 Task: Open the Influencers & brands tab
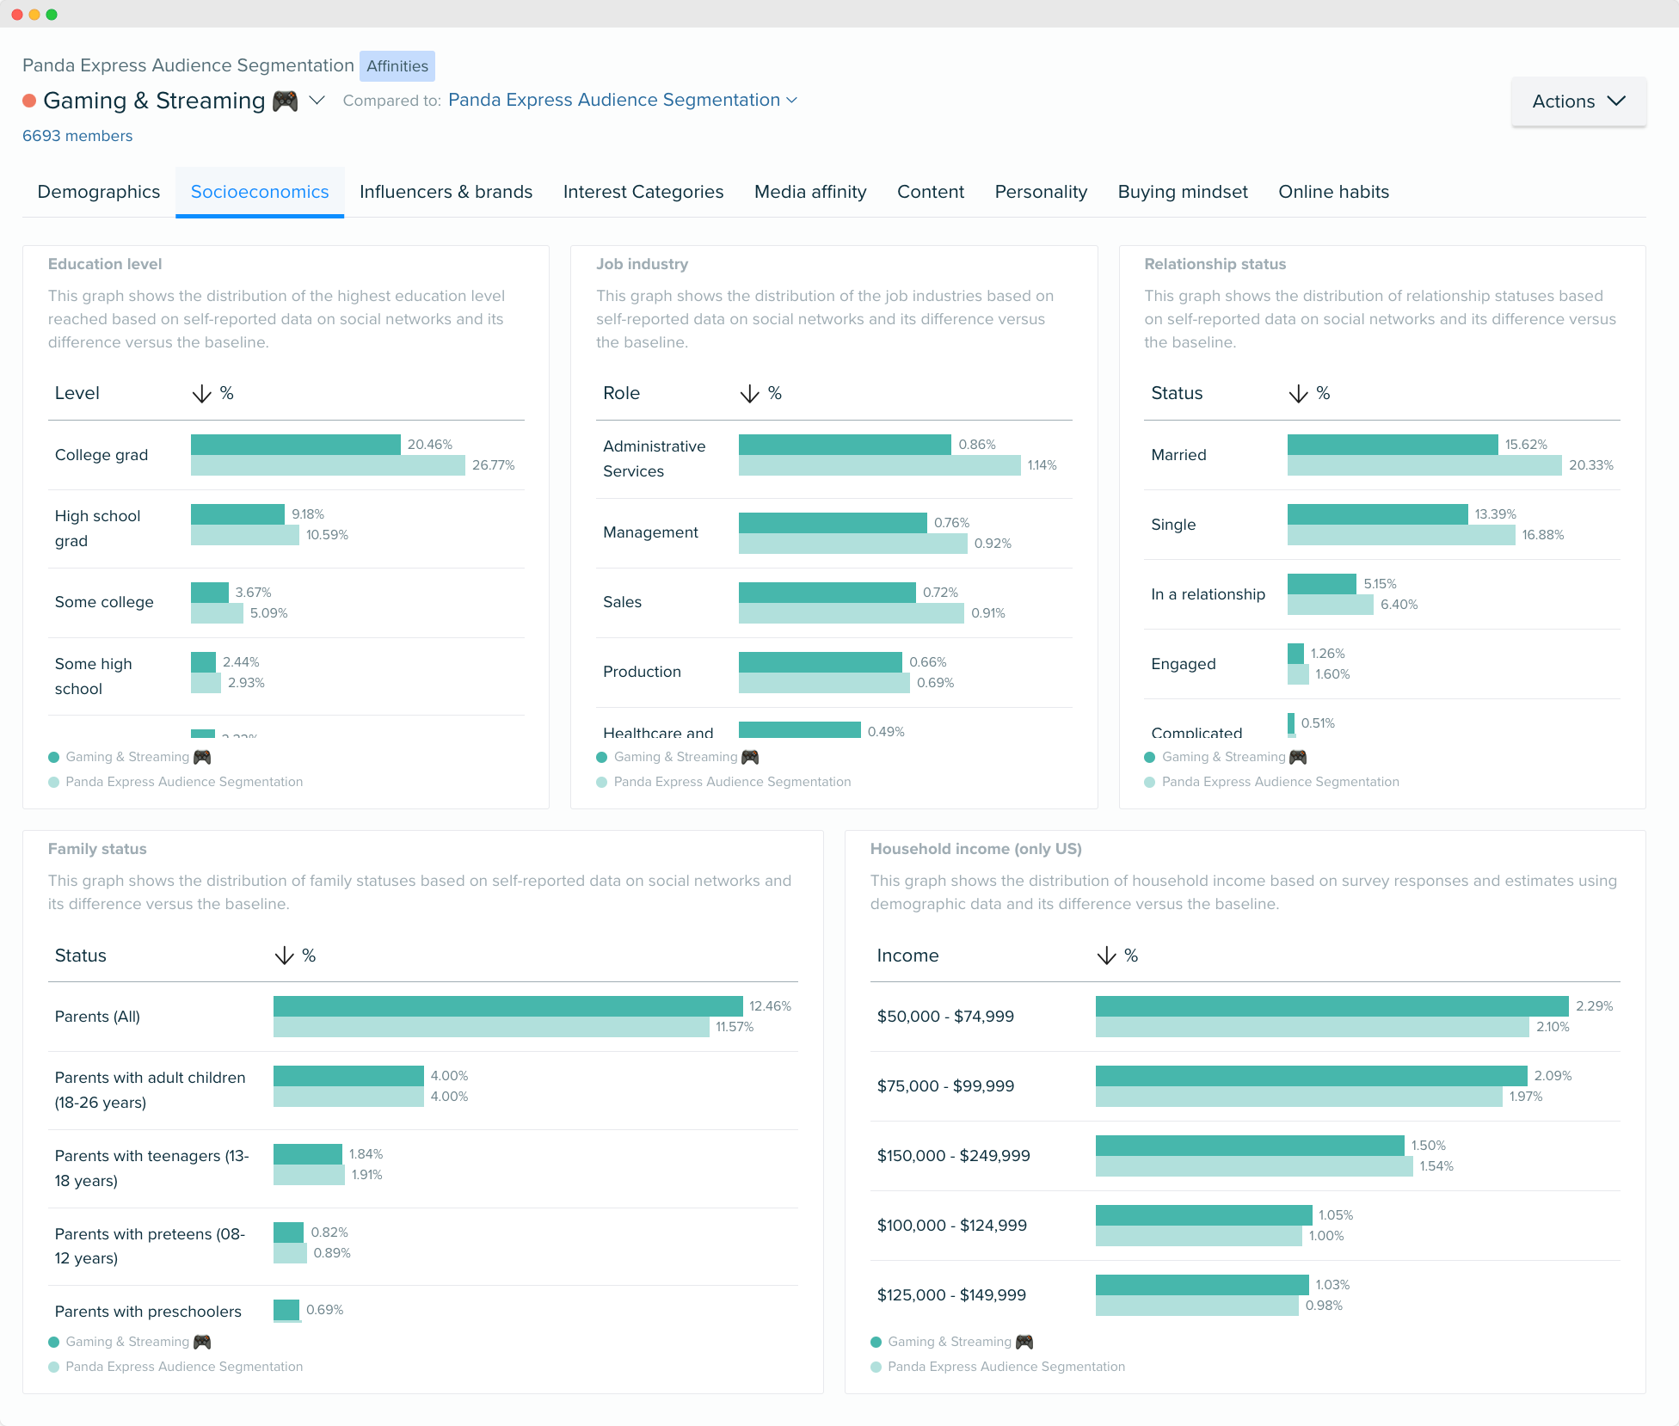(446, 192)
